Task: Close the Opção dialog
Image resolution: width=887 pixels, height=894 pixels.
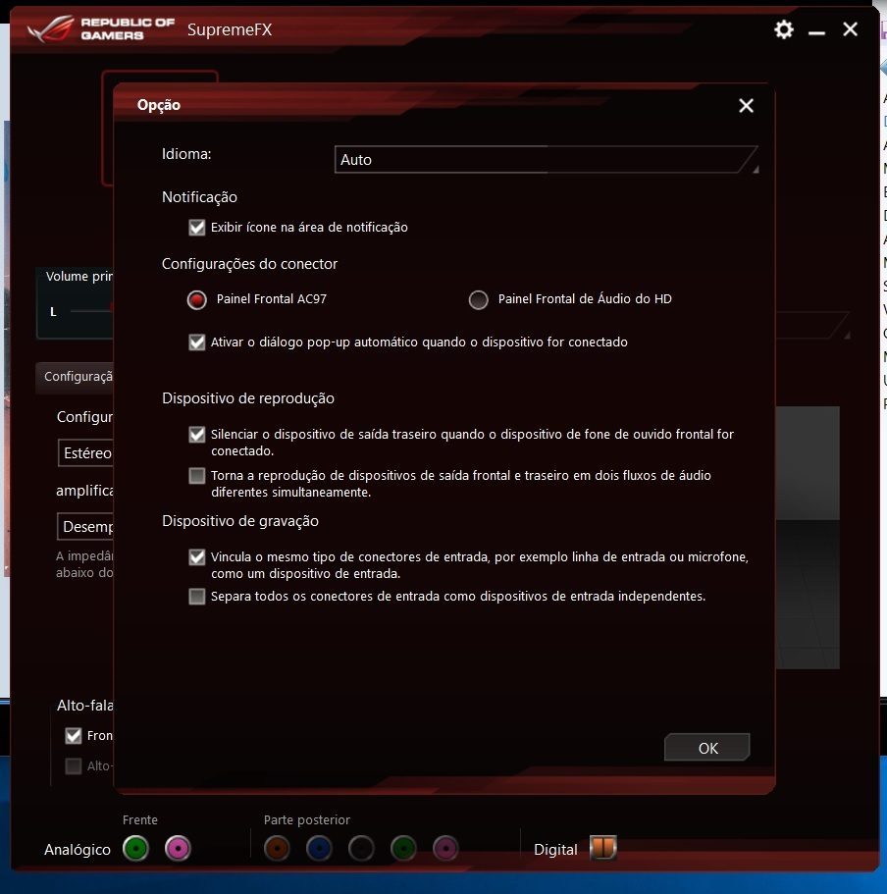Action: pyautogui.click(x=746, y=105)
